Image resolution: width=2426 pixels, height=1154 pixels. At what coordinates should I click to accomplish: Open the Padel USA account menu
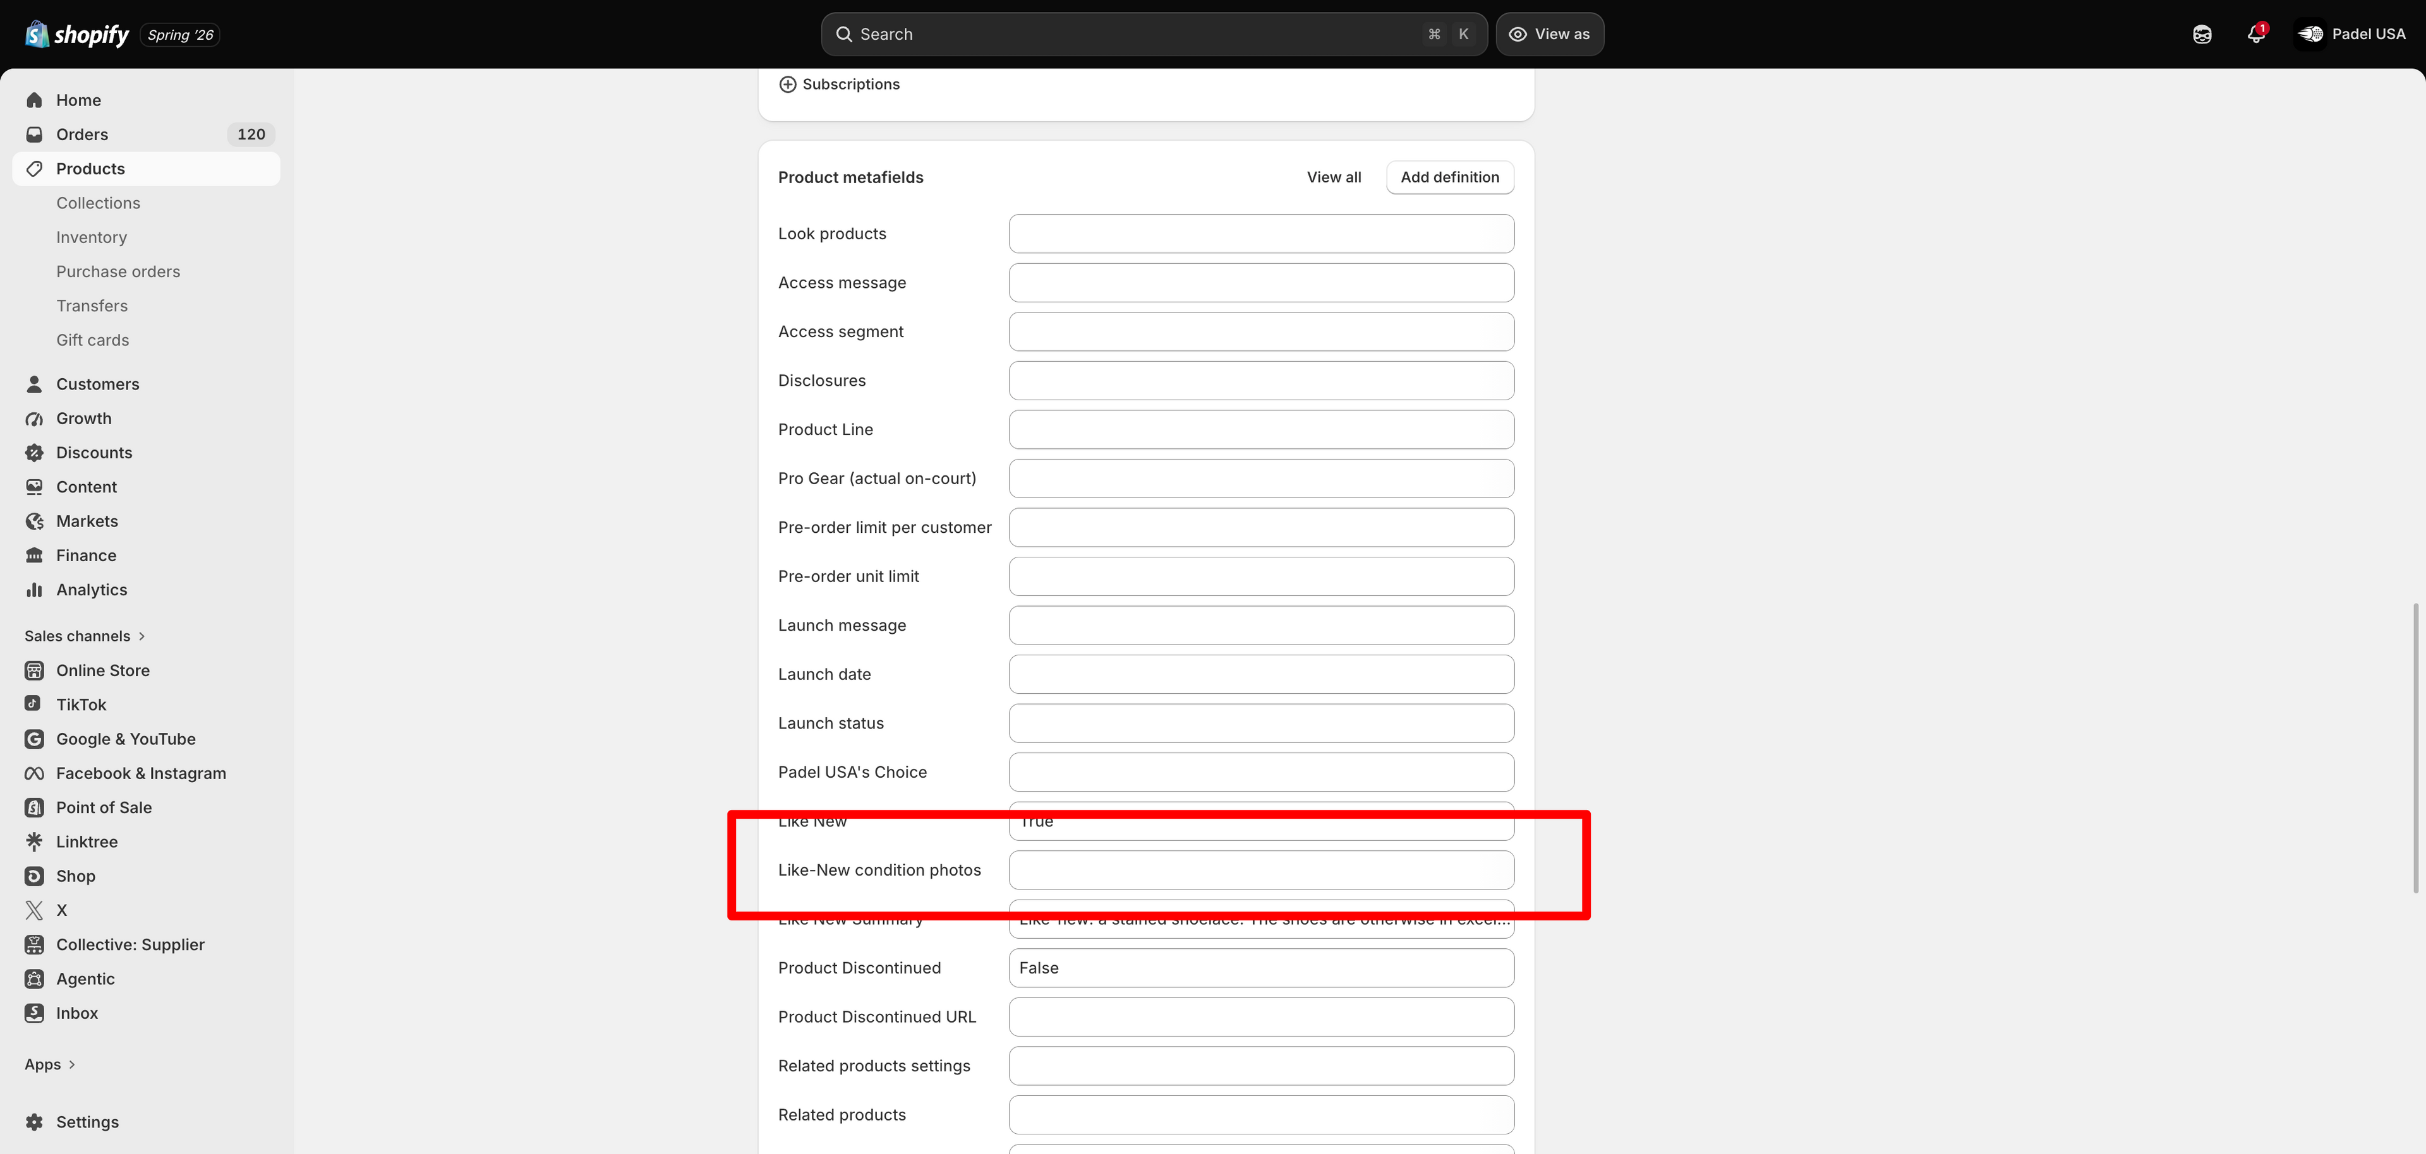pyautogui.click(x=2350, y=34)
